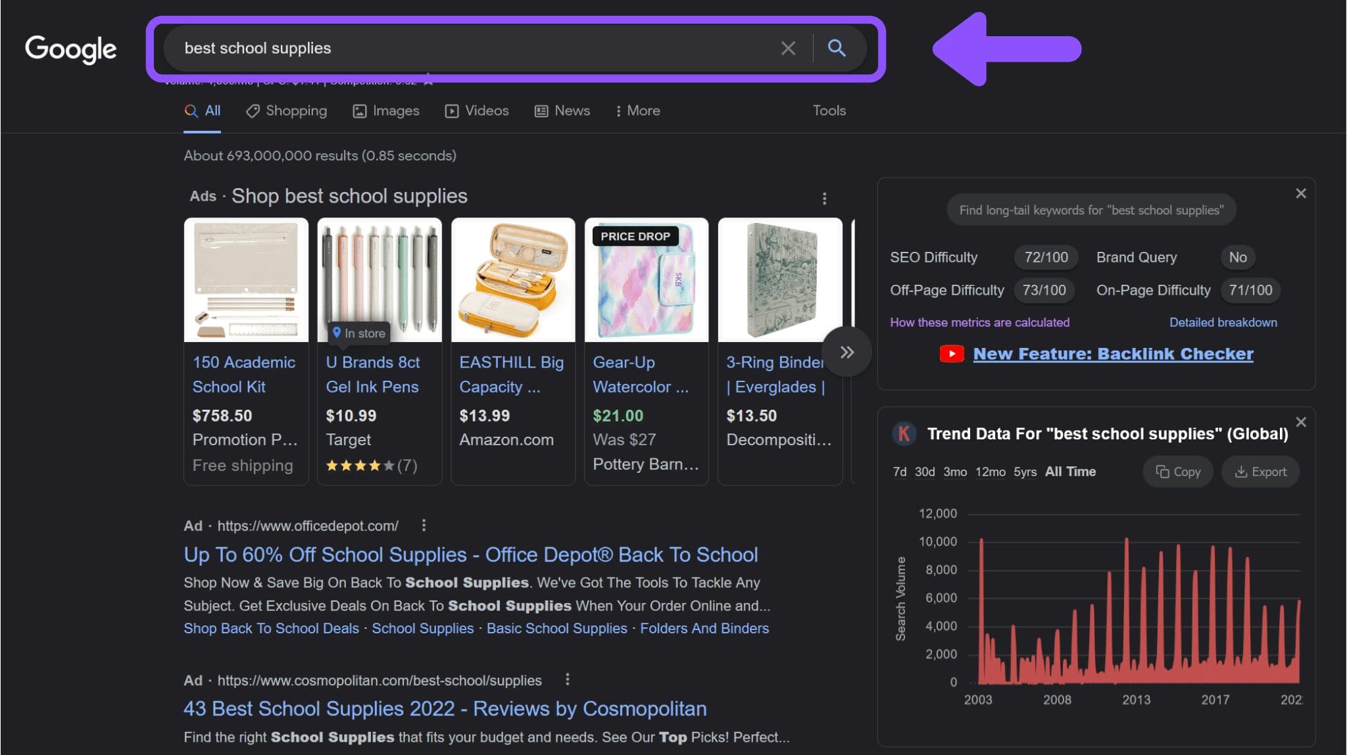The width and height of the screenshot is (1347, 755).
Task: Select the 3mo trend range
Action: (955, 472)
